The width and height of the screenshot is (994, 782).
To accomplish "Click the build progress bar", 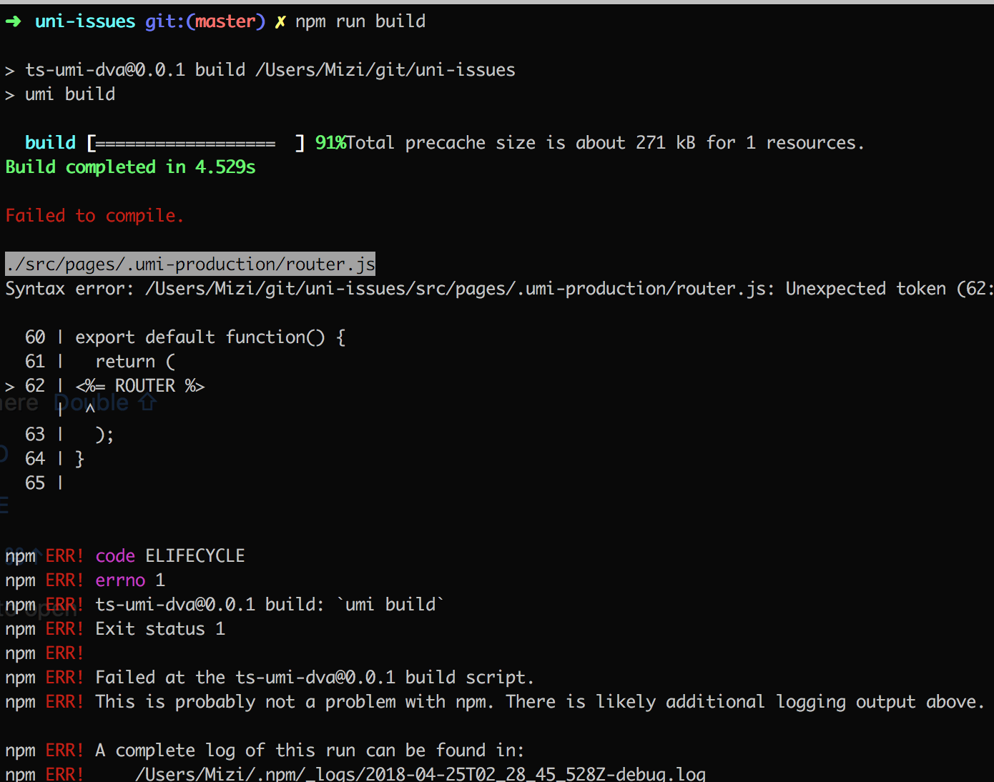I will (193, 142).
